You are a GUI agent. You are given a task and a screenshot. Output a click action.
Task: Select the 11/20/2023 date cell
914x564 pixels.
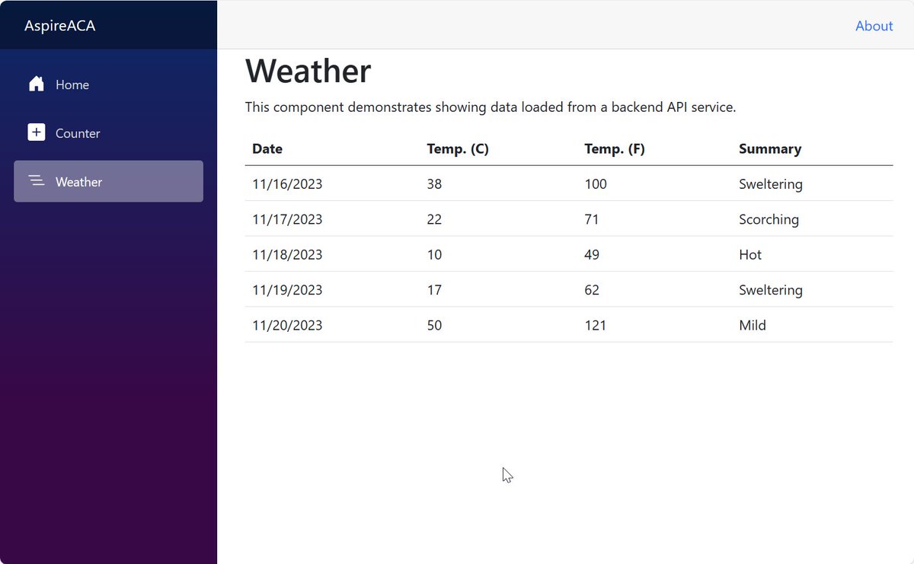click(x=287, y=325)
